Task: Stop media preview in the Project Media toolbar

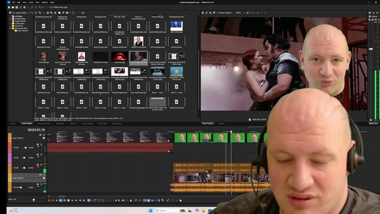Action: [59, 13]
